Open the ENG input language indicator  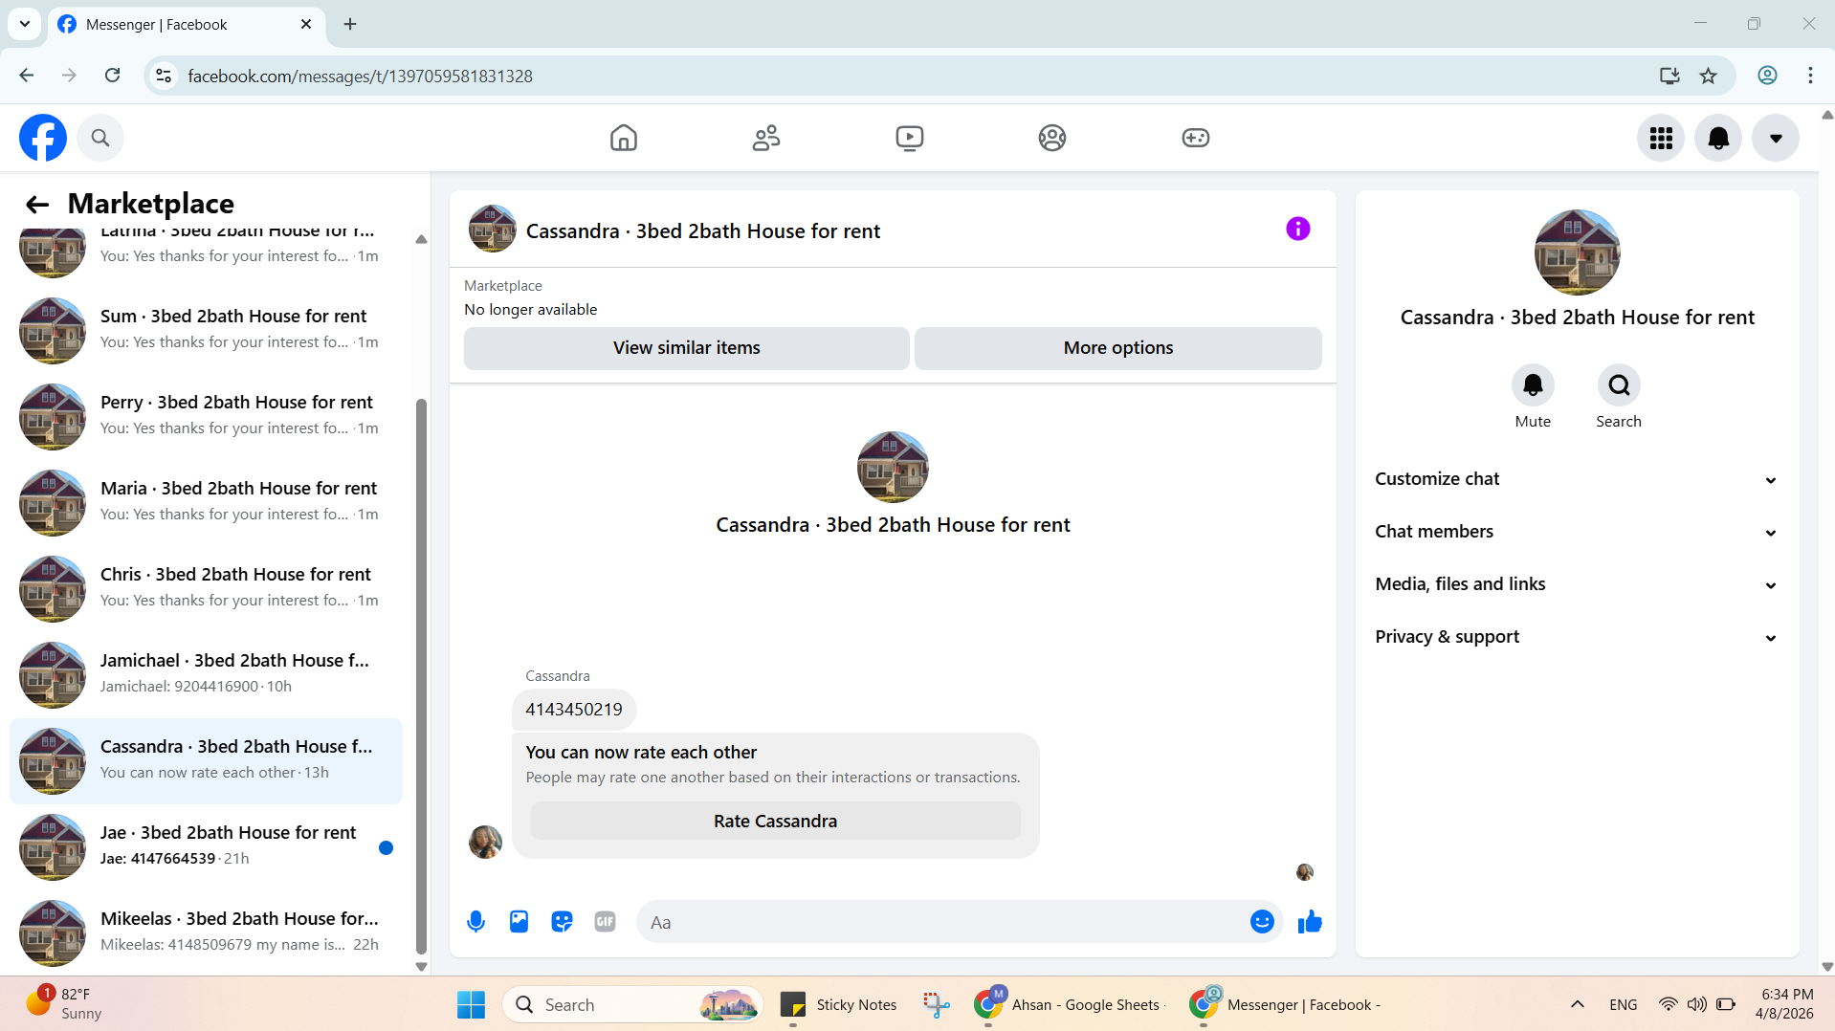point(1624,1005)
